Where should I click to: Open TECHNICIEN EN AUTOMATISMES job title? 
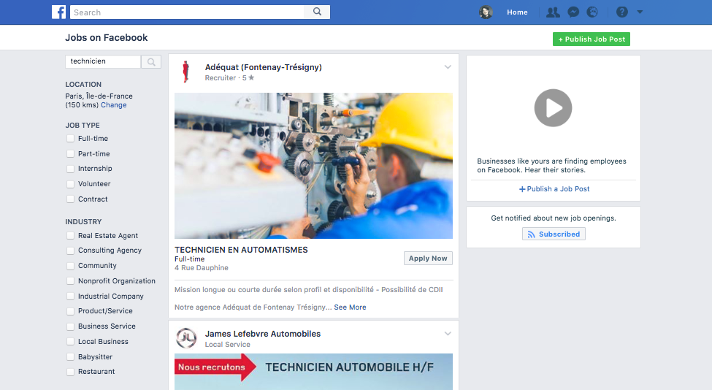pos(241,250)
